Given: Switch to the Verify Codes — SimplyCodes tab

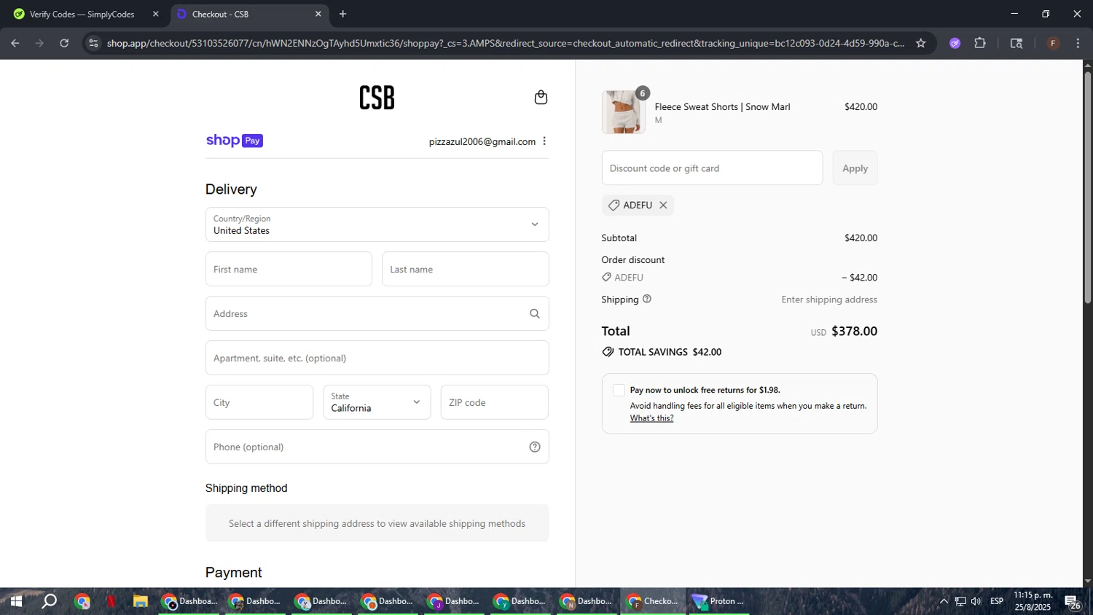Looking at the screenshot, I should 86,14.
